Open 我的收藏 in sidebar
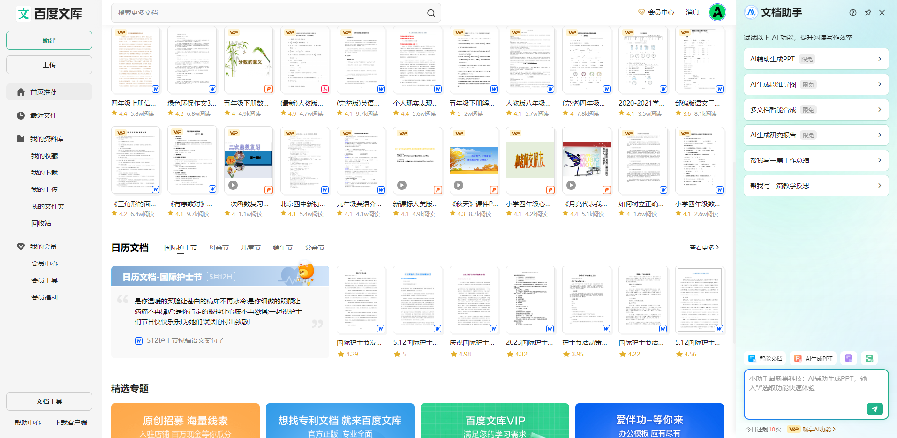The height and width of the screenshot is (438, 897). (x=45, y=156)
